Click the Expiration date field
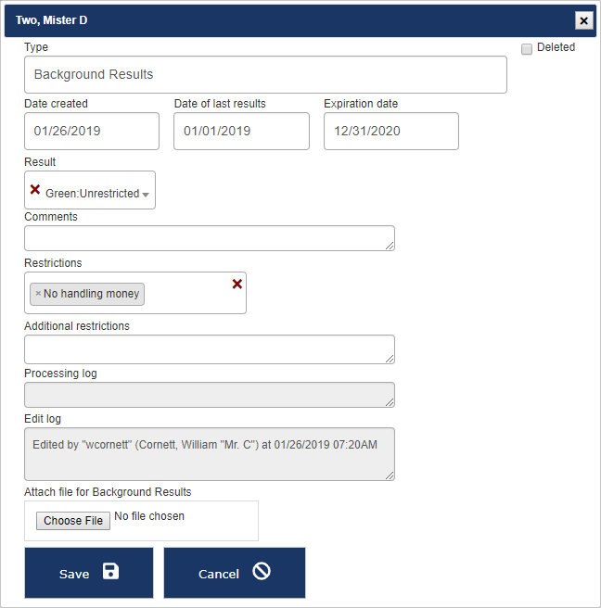 (x=390, y=132)
